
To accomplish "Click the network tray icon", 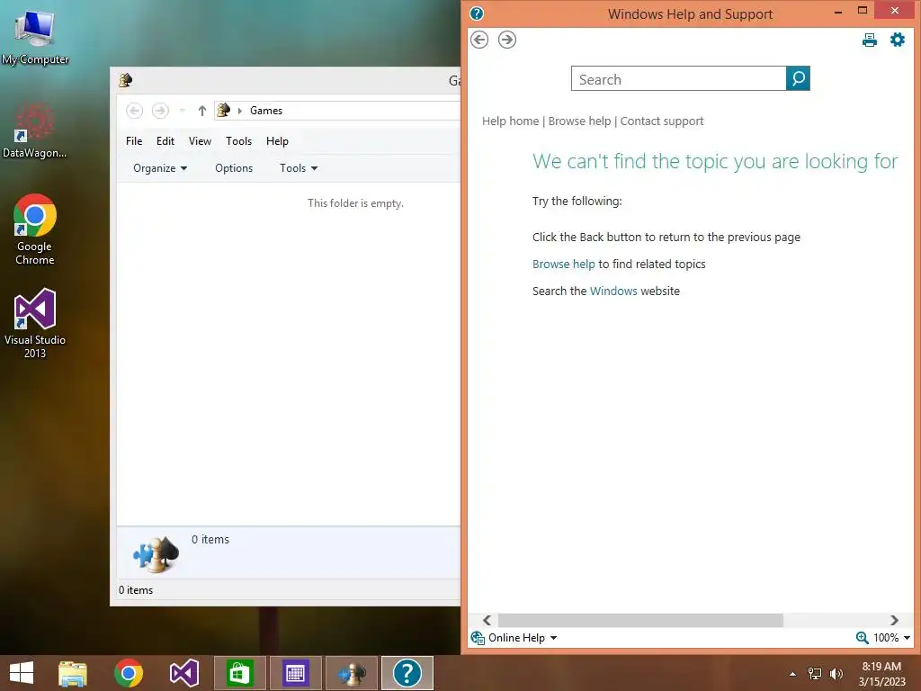I will [x=815, y=674].
